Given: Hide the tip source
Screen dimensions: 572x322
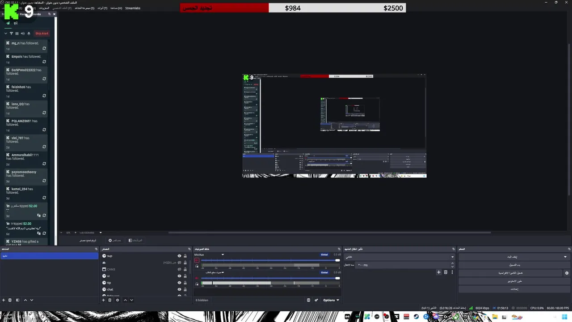Looking at the screenshot, I should (179, 283).
